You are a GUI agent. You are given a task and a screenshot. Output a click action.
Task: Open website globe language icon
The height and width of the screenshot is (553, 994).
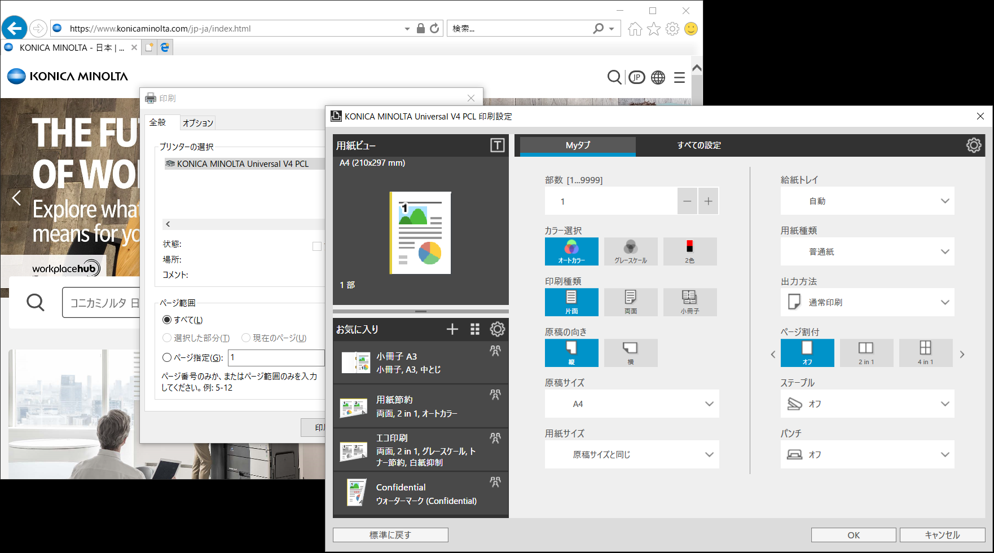point(658,77)
